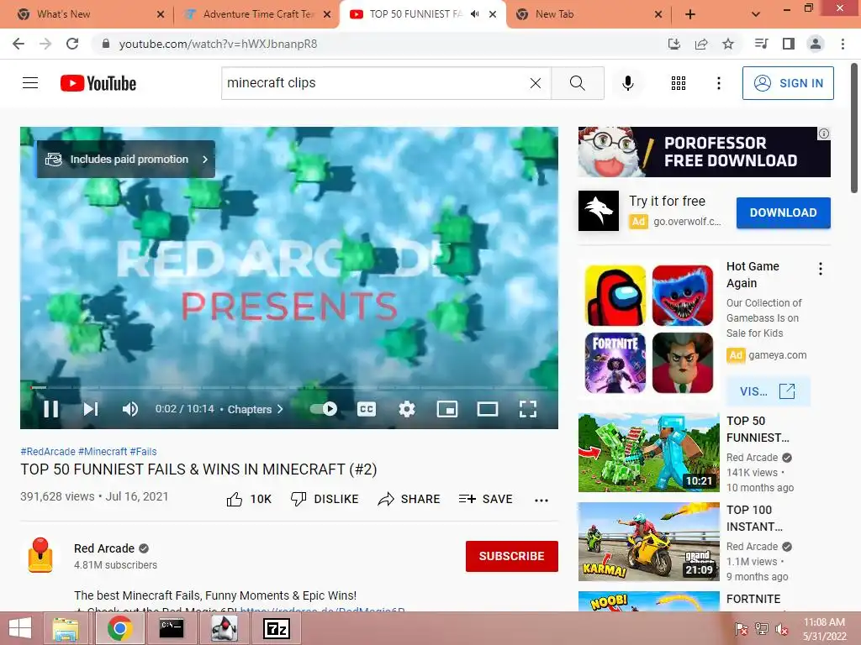Click the blue DOWNLOAD ad button
This screenshot has height=645, width=861.
(x=783, y=212)
